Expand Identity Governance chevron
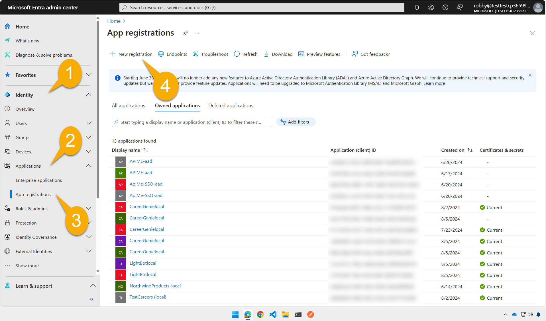 pos(89,237)
